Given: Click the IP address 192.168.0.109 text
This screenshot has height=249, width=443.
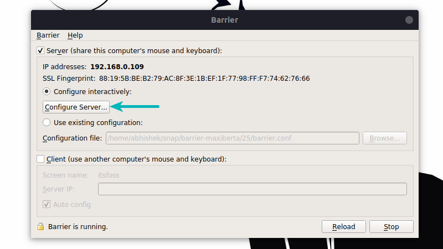Looking at the screenshot, I should tap(117, 66).
